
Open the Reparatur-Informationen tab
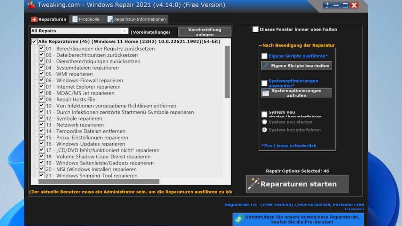137,19
